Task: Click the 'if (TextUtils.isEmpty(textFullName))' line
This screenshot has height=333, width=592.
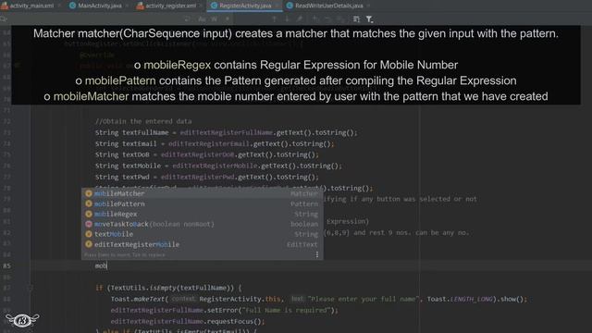Action: tap(168, 288)
